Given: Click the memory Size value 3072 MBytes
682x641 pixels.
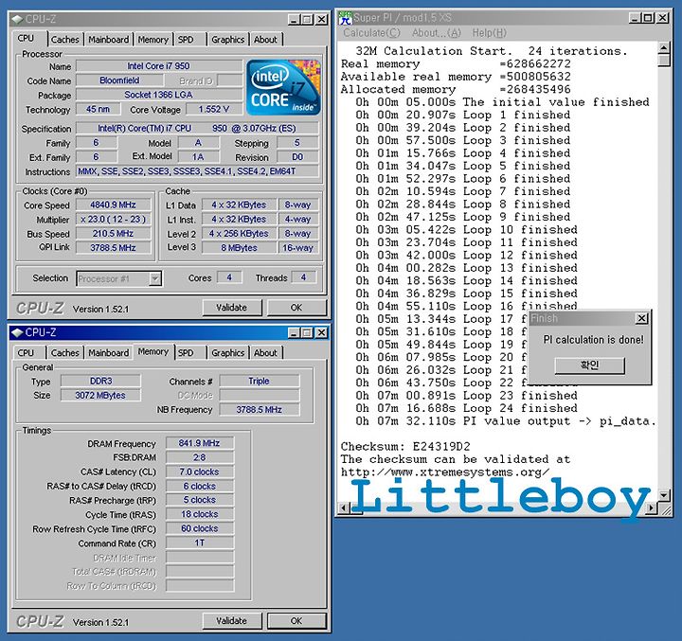Looking at the screenshot, I should pyautogui.click(x=100, y=395).
